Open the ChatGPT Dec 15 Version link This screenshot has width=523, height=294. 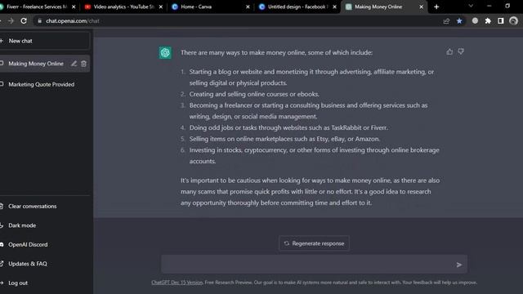pos(177,283)
